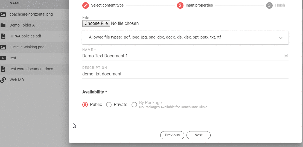Click the video icon next to test
The width and height of the screenshot is (303, 147).
click(x=3, y=58)
